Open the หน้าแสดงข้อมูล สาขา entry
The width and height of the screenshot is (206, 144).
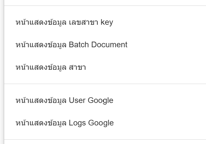tap(51, 67)
